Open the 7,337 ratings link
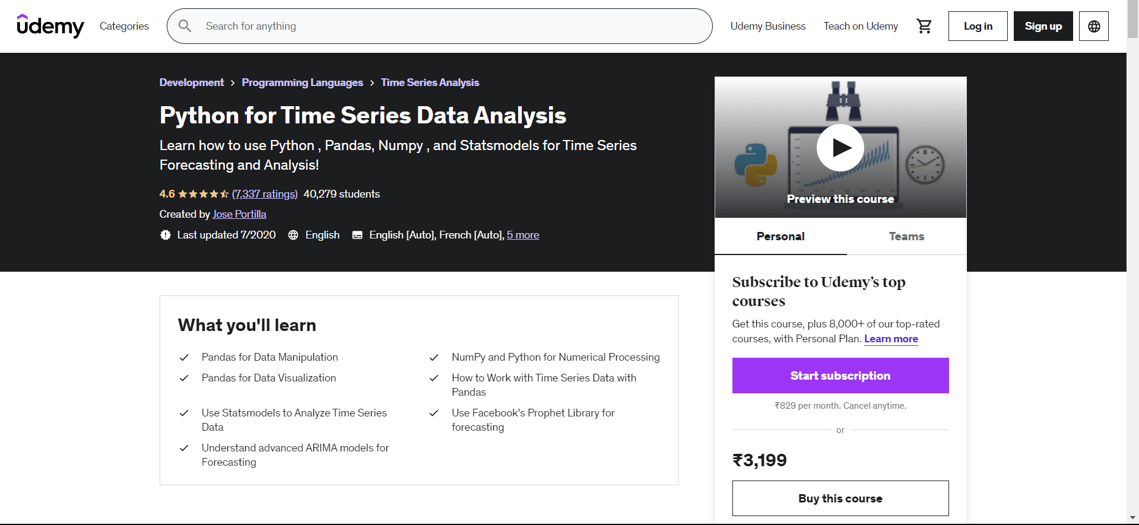 (x=265, y=194)
